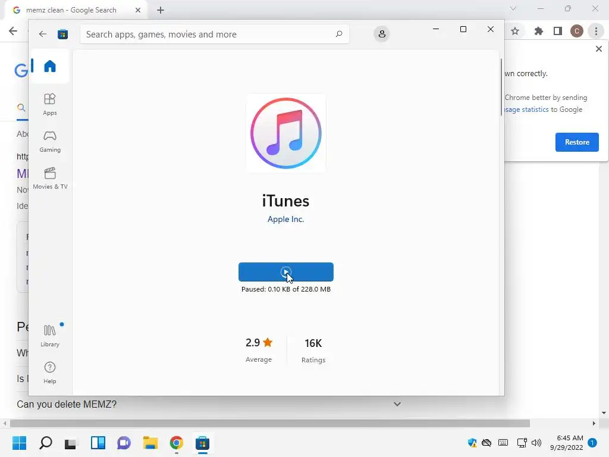Click the Microsoft Store logo icon
This screenshot has height=457, width=609.
point(62,34)
